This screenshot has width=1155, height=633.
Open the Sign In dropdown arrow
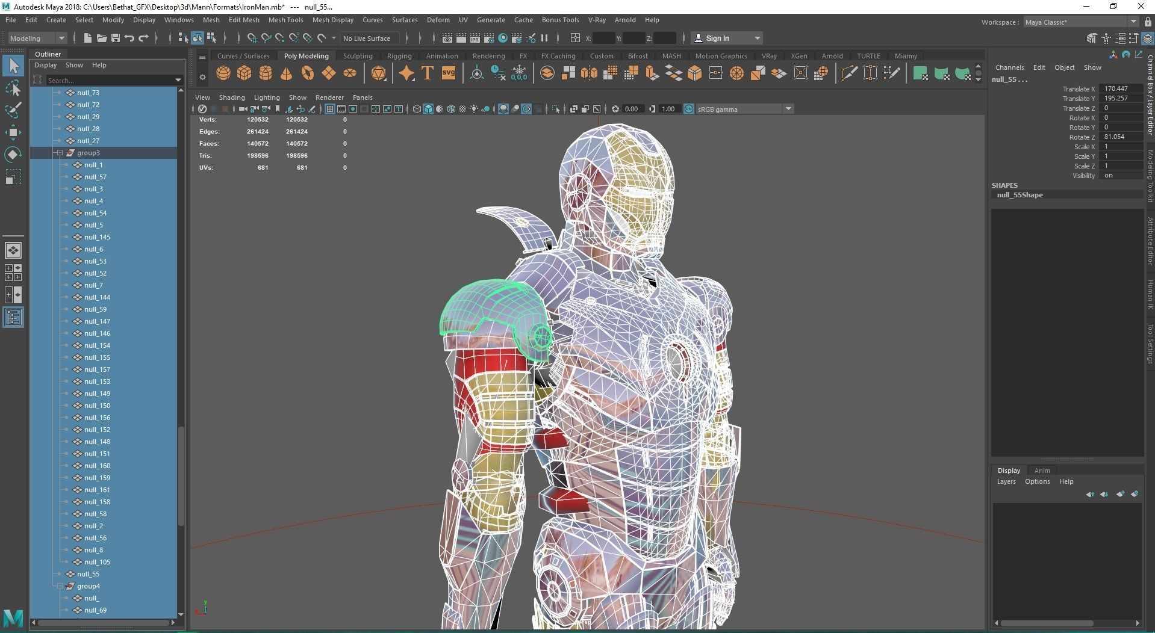(757, 38)
